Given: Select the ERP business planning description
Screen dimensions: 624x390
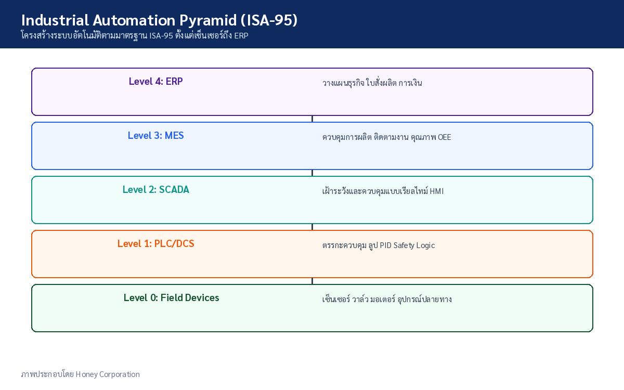Looking at the screenshot, I should (372, 83).
